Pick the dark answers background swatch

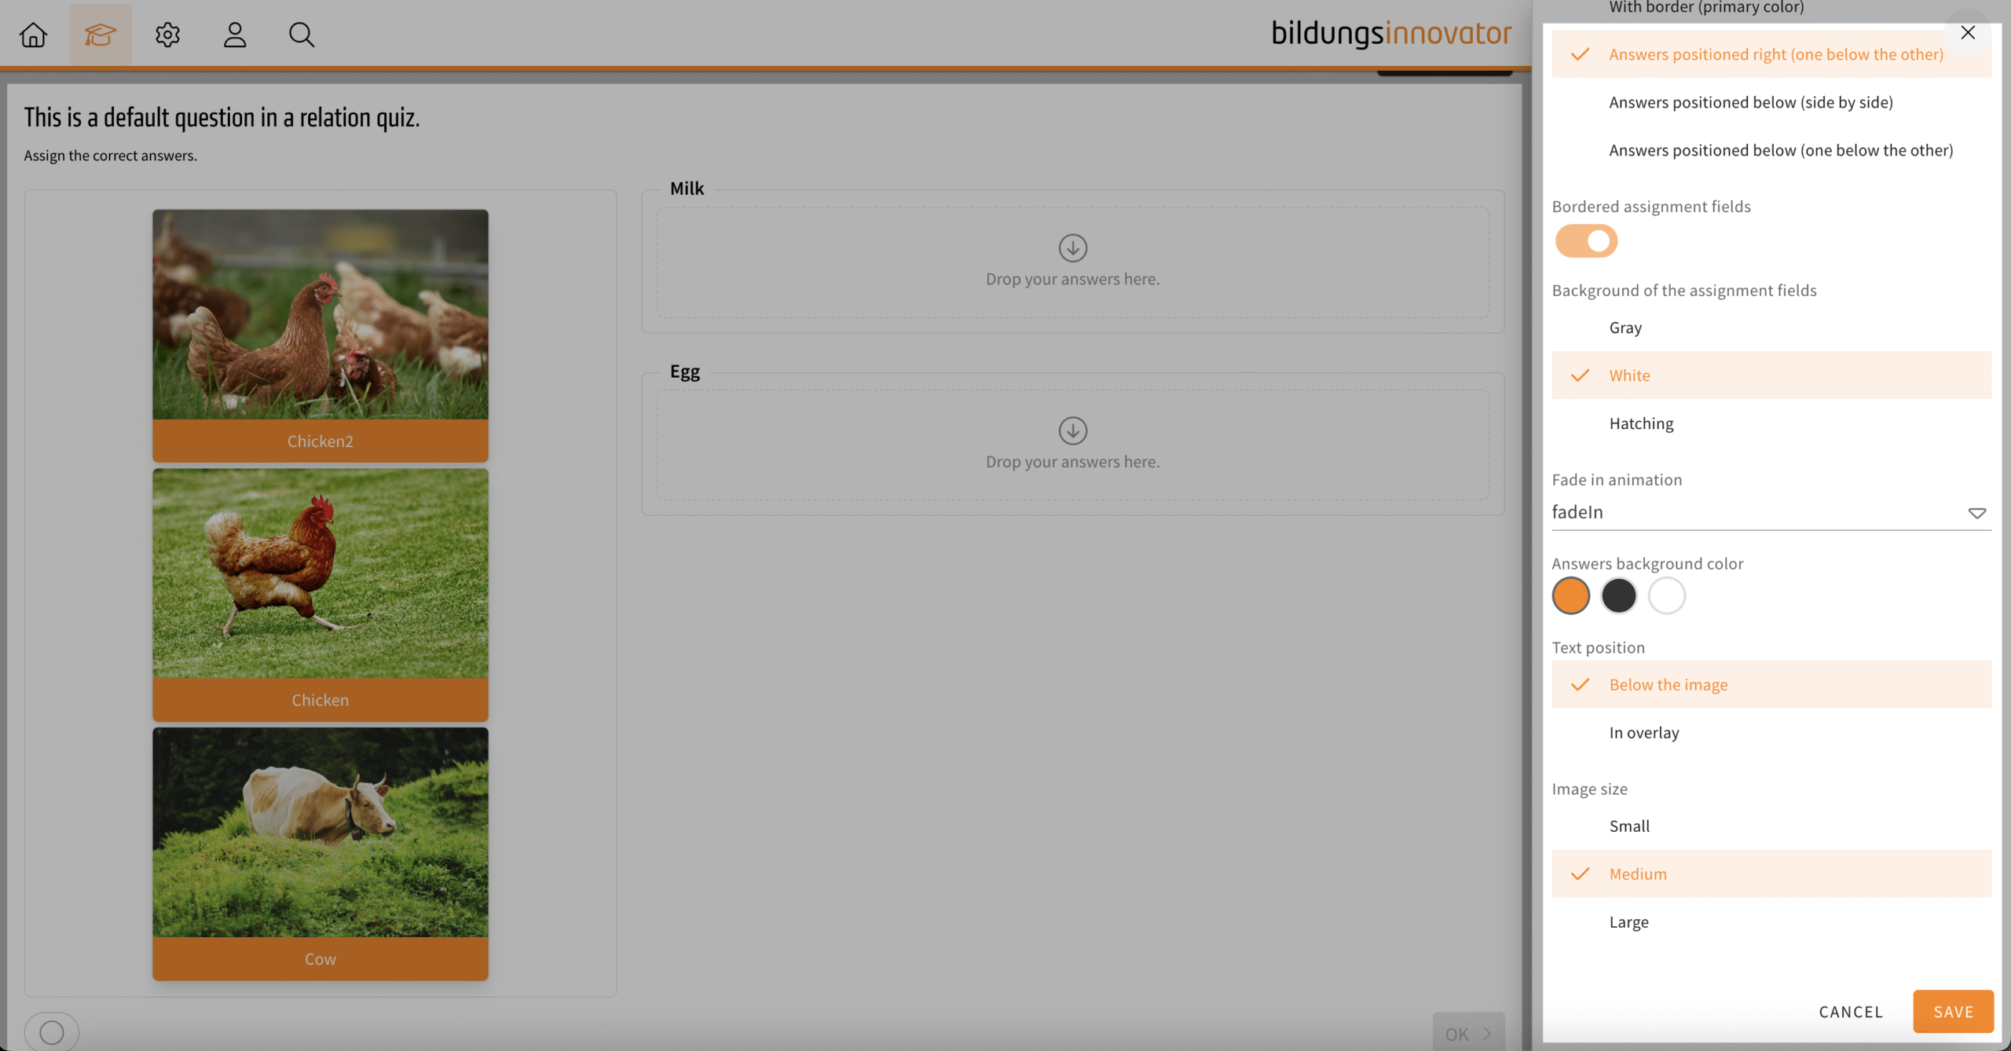point(1618,595)
